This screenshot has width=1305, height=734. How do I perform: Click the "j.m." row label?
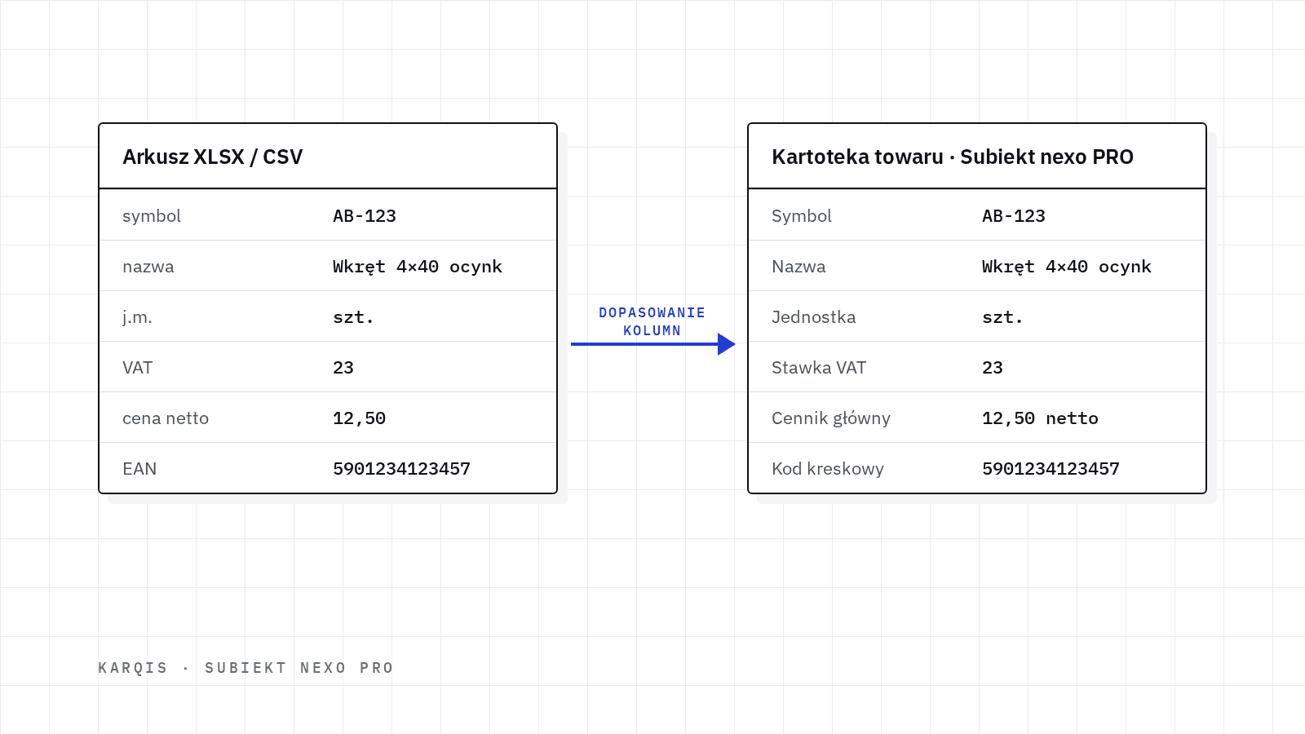tap(137, 317)
